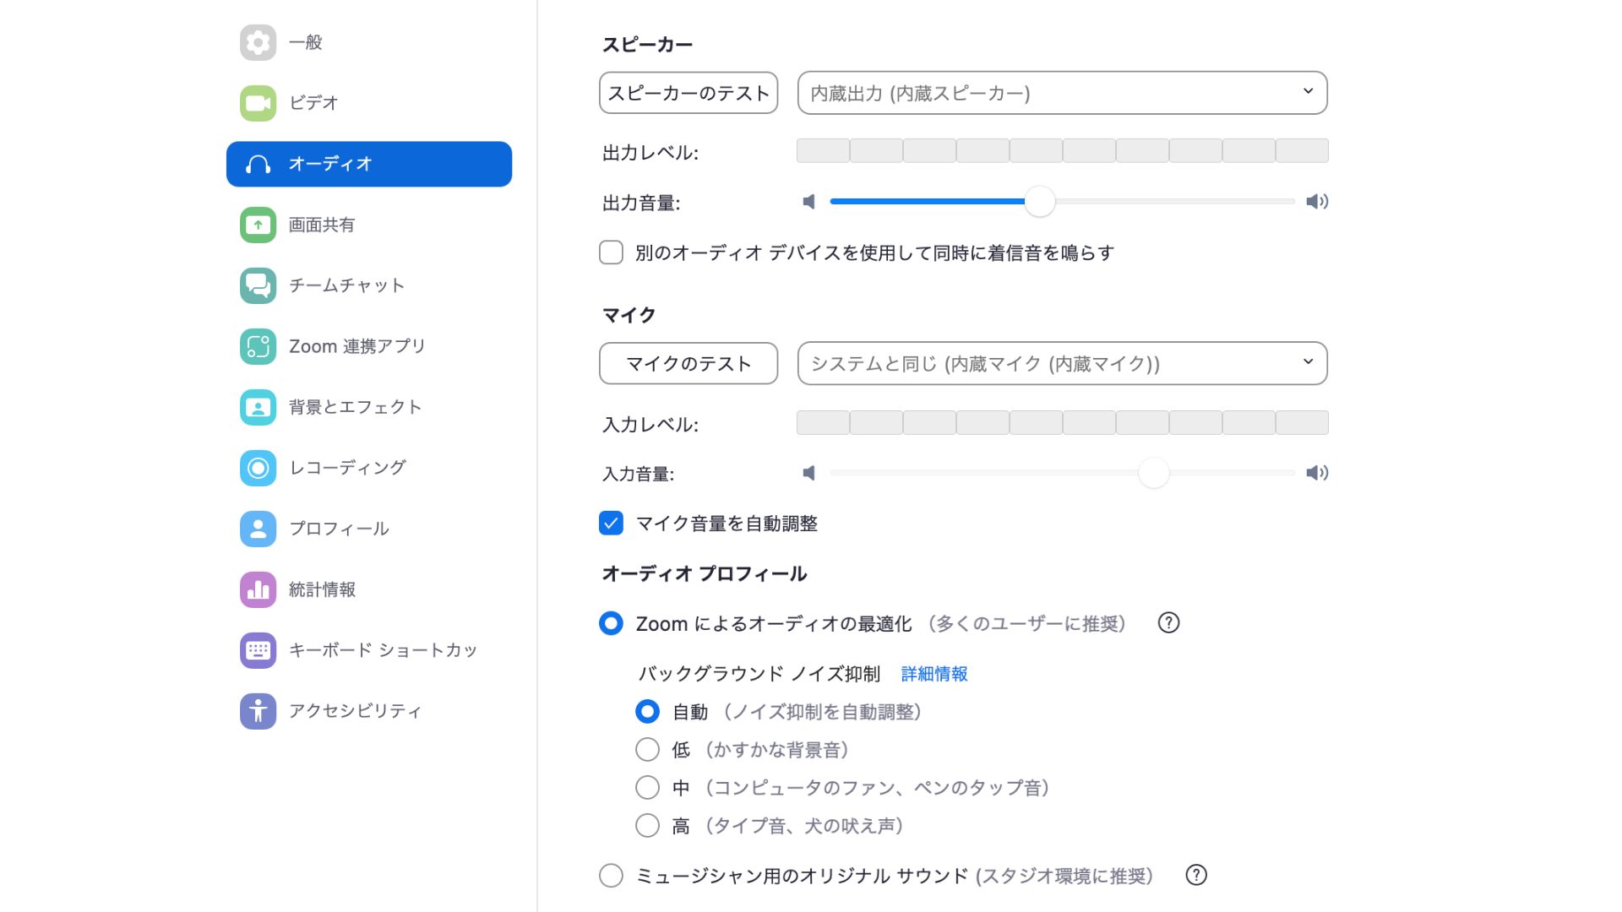1622x912 pixels.
Task: Click the レコーディング icon
Action: tap(258, 468)
